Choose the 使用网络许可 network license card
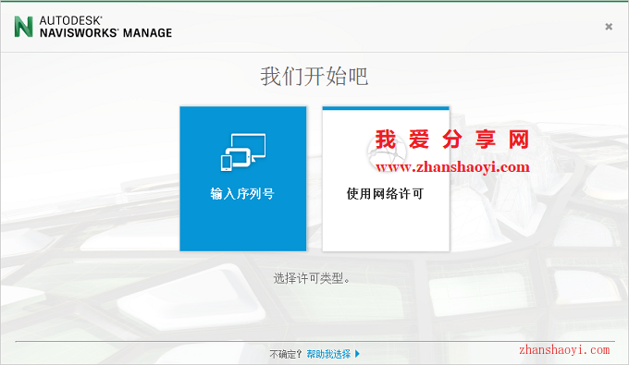This screenshot has width=629, height=365. [386, 178]
